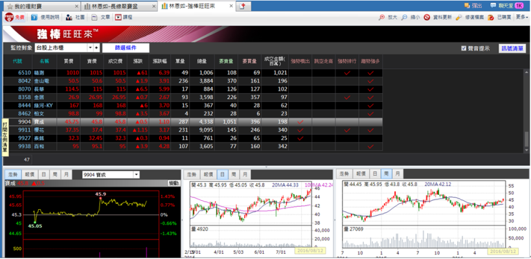Click the 篩選條件 filter button
The height and width of the screenshot is (259, 531).
126,48
